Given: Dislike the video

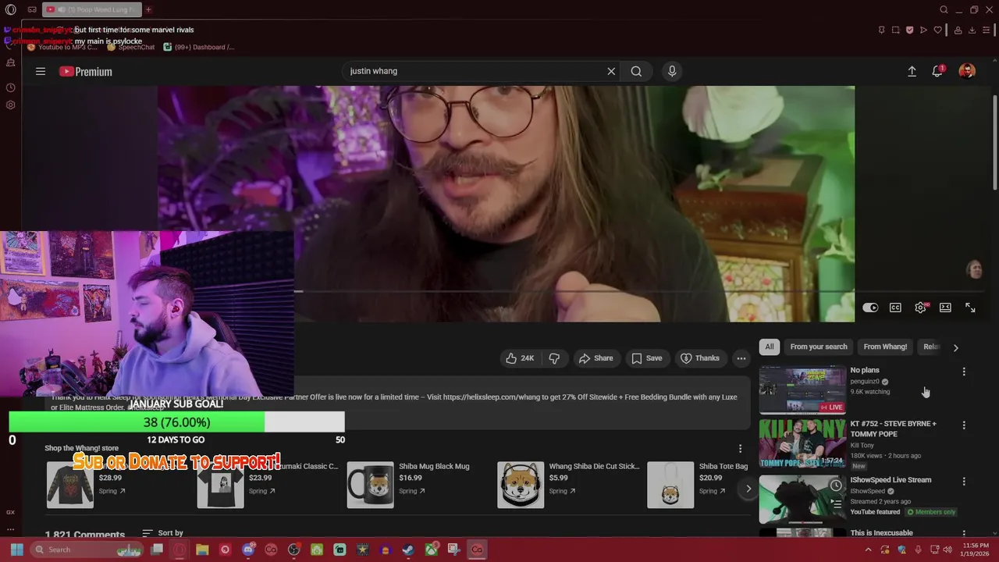Looking at the screenshot, I should pyautogui.click(x=554, y=358).
